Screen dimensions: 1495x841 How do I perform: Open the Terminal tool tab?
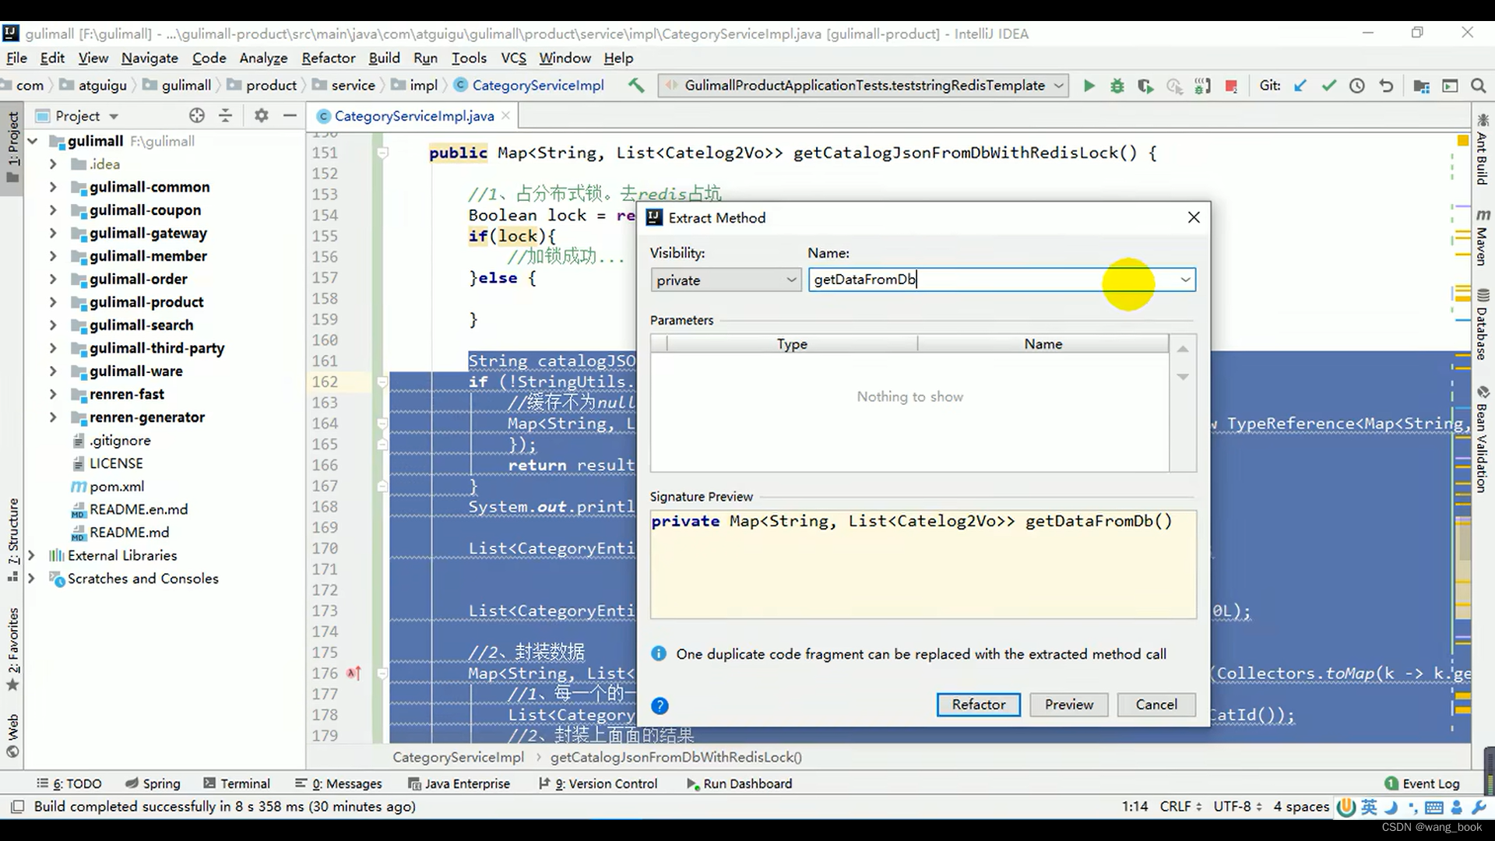pos(237,783)
